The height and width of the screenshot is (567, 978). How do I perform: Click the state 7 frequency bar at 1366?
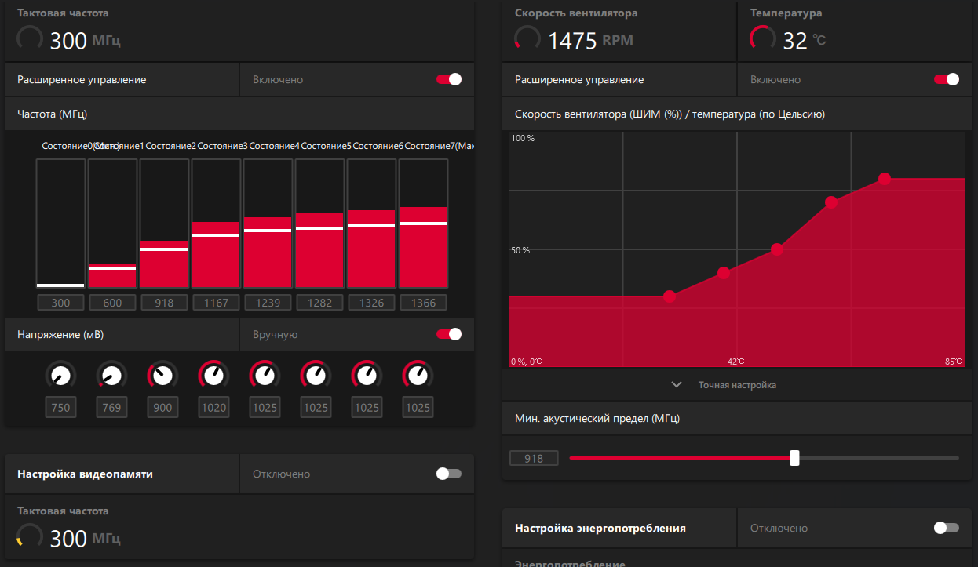(423, 224)
